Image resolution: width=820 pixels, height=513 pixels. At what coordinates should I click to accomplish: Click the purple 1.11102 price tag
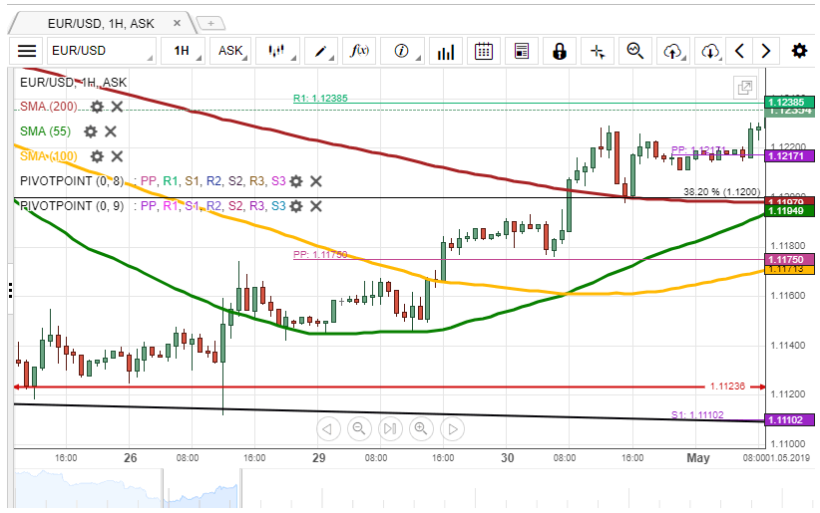click(x=789, y=420)
